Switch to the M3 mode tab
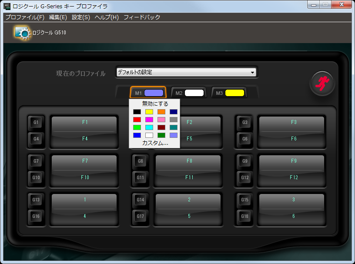355x264 pixels. pos(229,93)
